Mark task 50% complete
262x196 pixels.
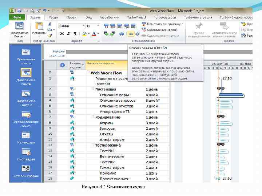(x=120, y=26)
